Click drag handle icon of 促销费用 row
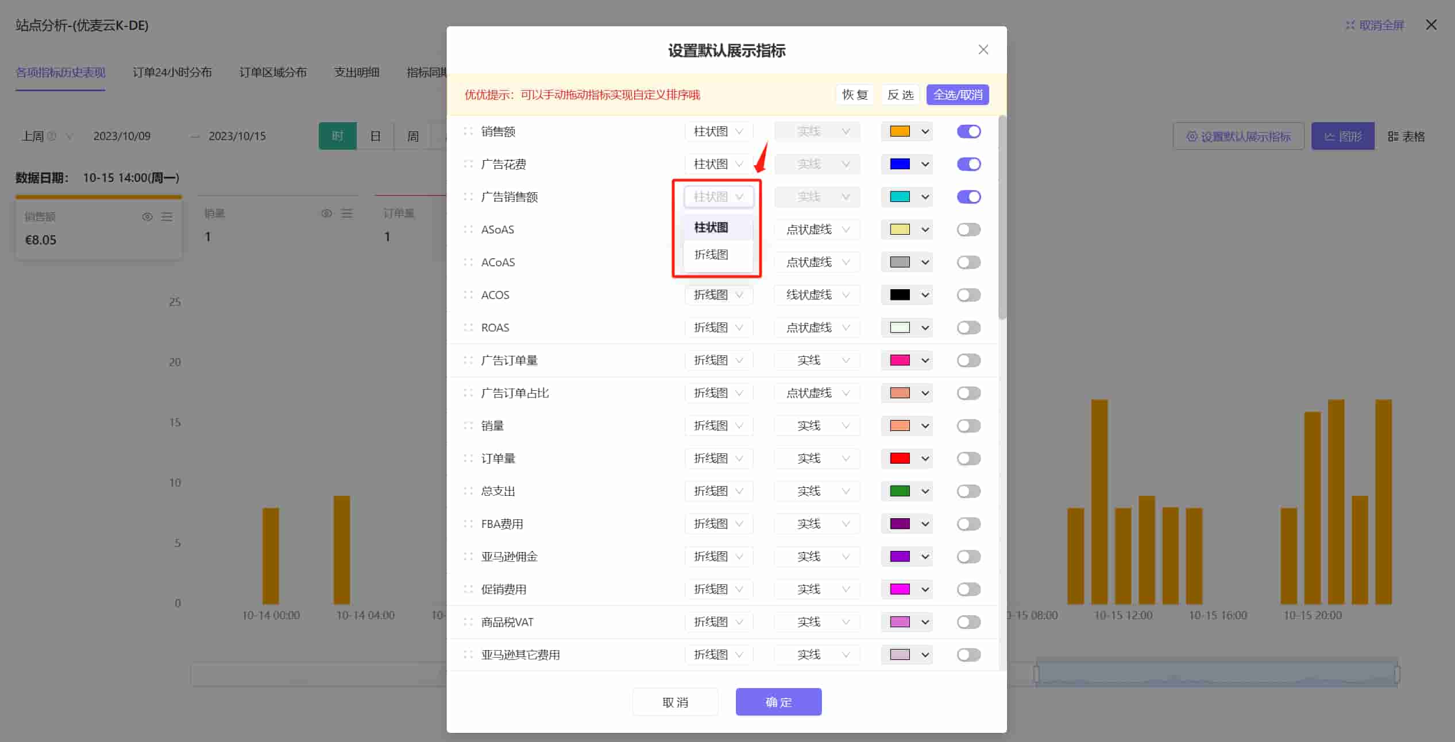Image resolution: width=1455 pixels, height=742 pixels. (x=468, y=589)
